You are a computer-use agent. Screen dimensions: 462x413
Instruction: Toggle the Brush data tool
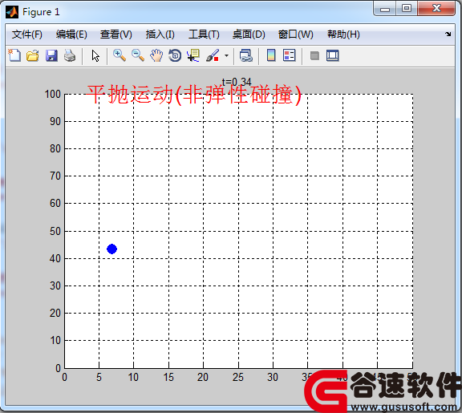pos(213,55)
